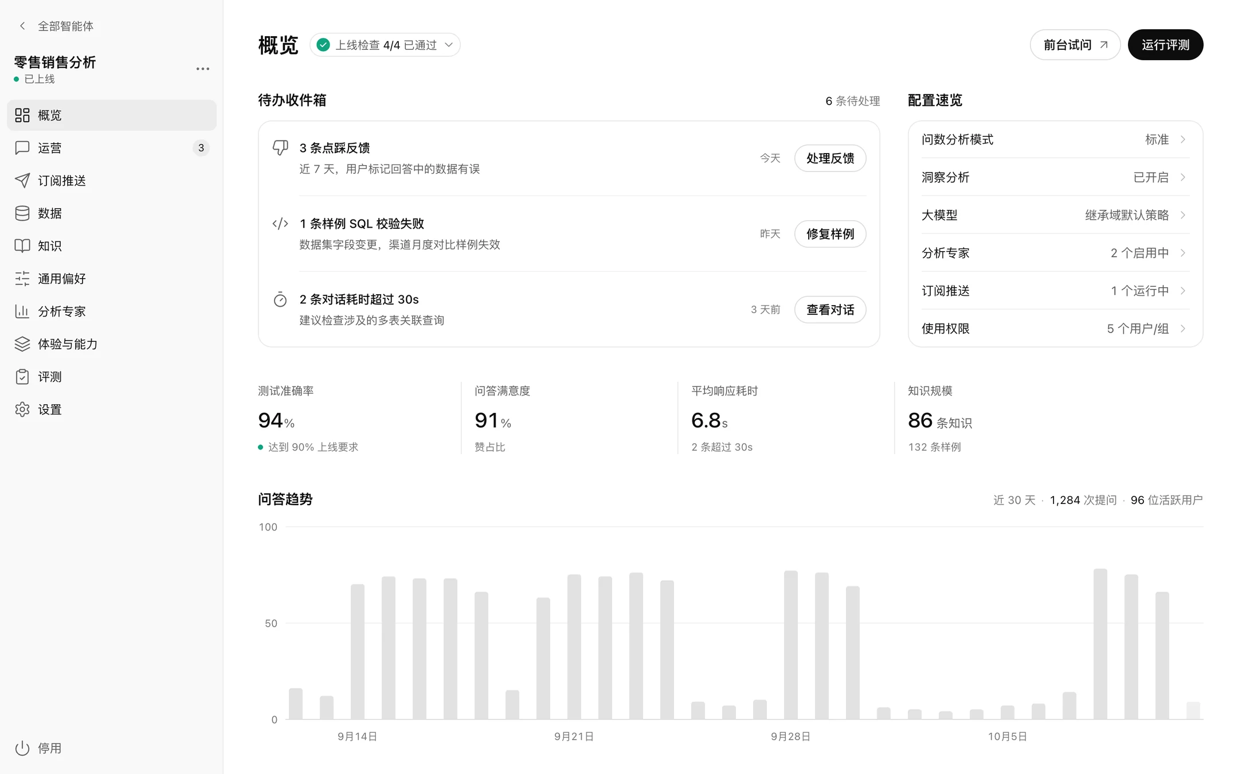
Task: Click the 停用 power icon
Action: click(22, 748)
